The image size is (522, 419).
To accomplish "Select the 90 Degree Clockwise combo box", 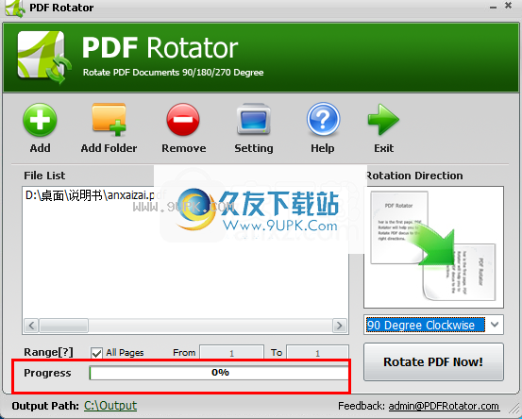I will [433, 325].
